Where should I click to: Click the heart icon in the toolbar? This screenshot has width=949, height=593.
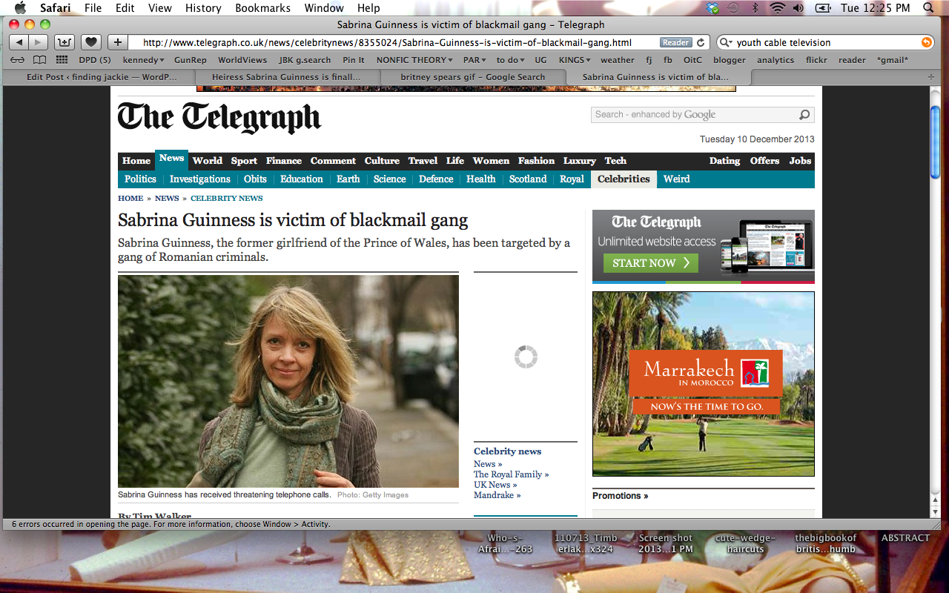point(90,42)
